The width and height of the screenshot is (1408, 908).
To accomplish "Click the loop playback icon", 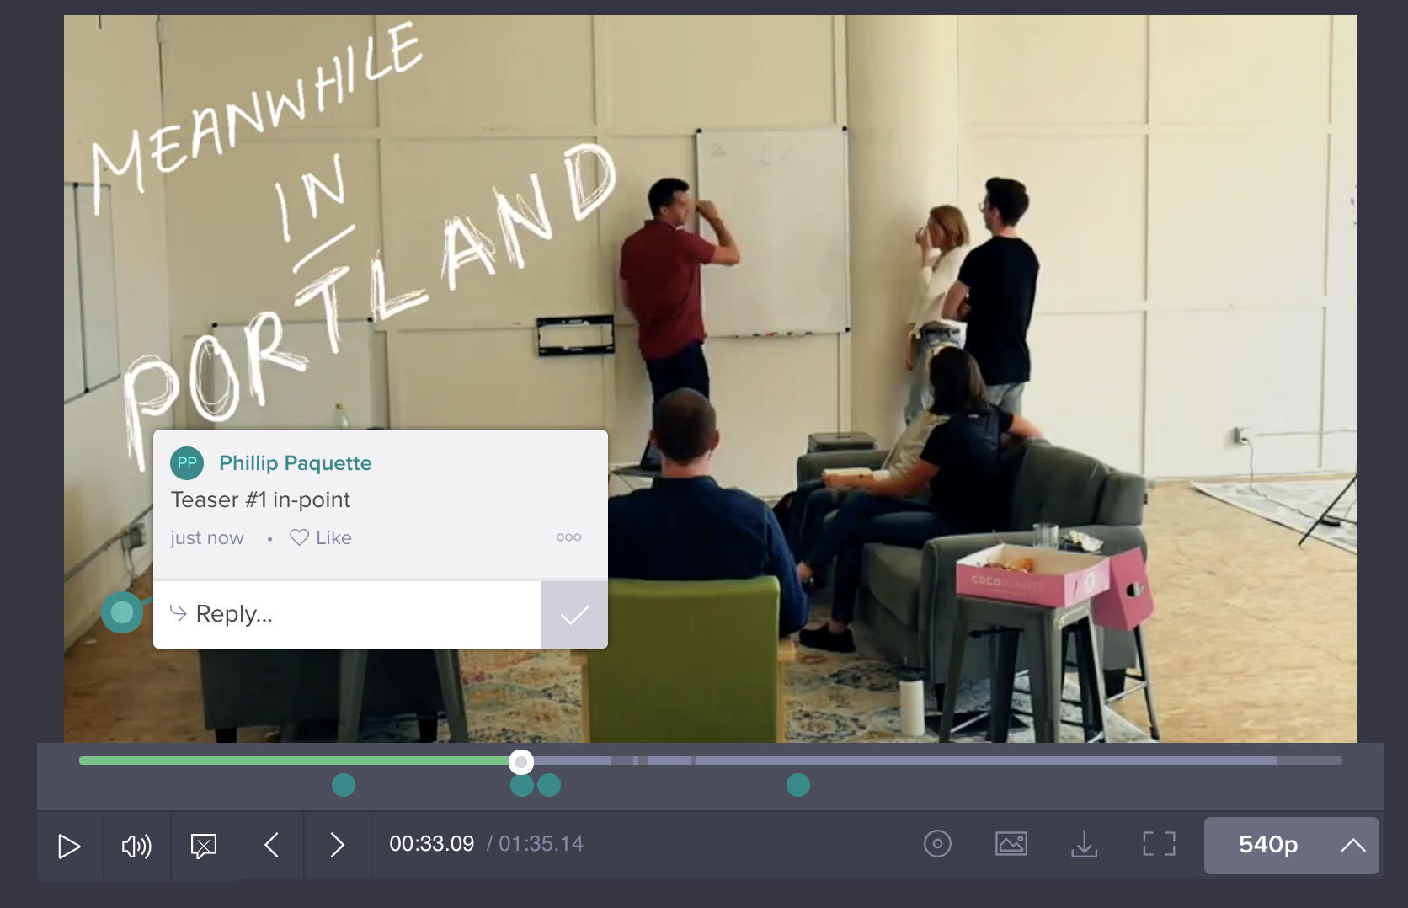I will 937,844.
